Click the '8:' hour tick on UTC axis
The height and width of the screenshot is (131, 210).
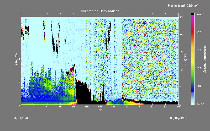pos(74,107)
